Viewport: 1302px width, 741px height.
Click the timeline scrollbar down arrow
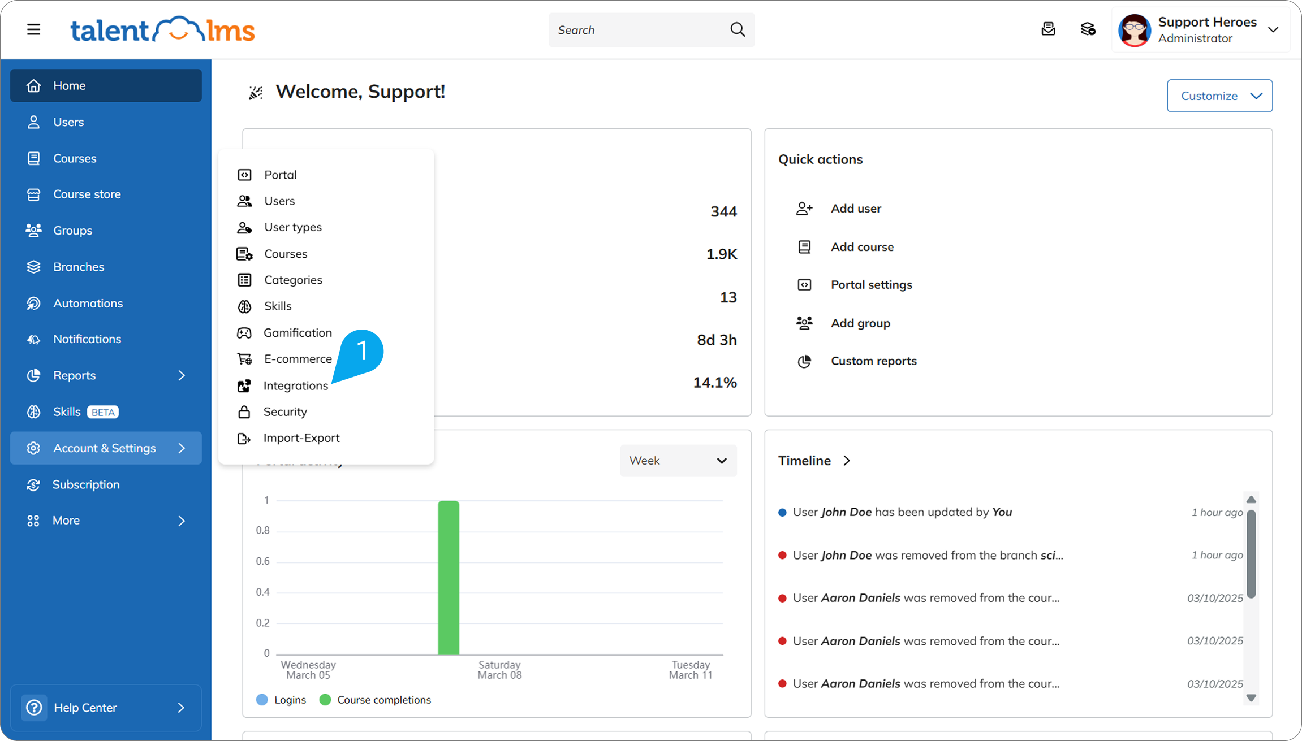point(1251,697)
